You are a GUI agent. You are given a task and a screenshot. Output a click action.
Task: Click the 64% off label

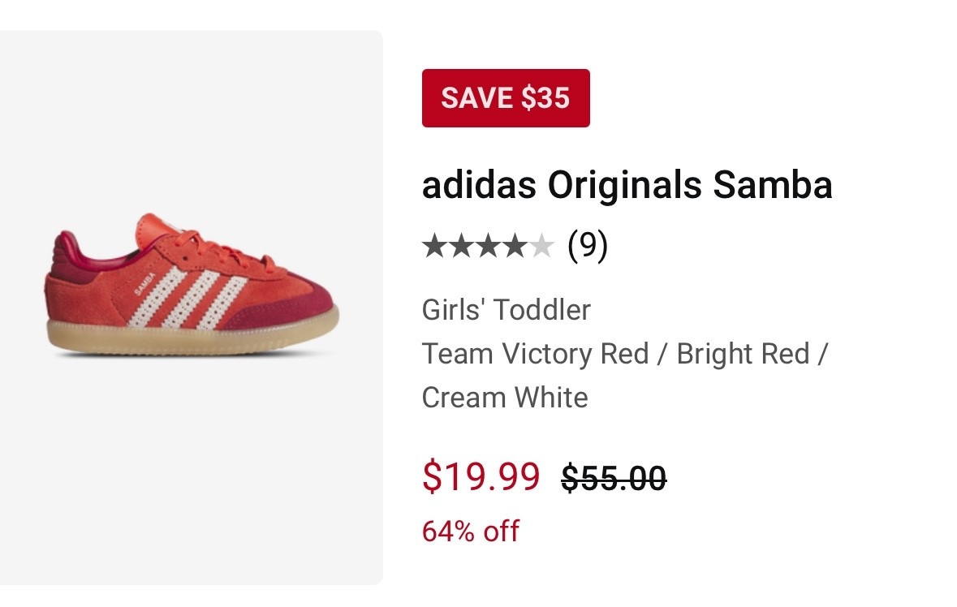click(471, 532)
